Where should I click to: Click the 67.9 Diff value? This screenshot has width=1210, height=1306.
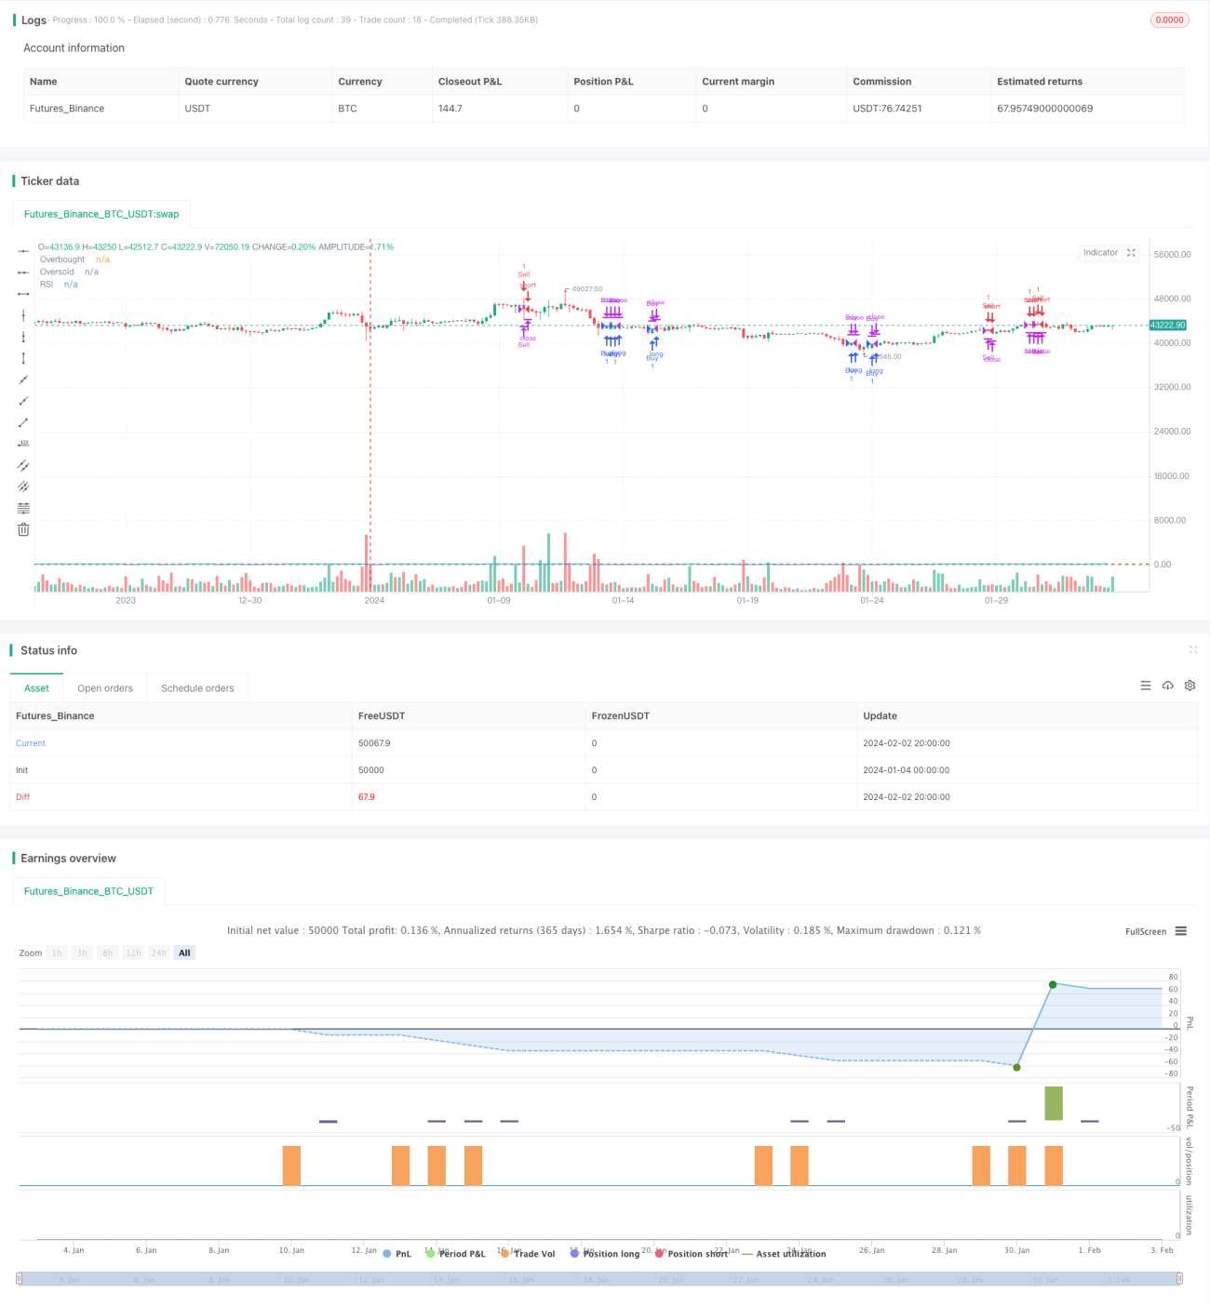click(367, 797)
